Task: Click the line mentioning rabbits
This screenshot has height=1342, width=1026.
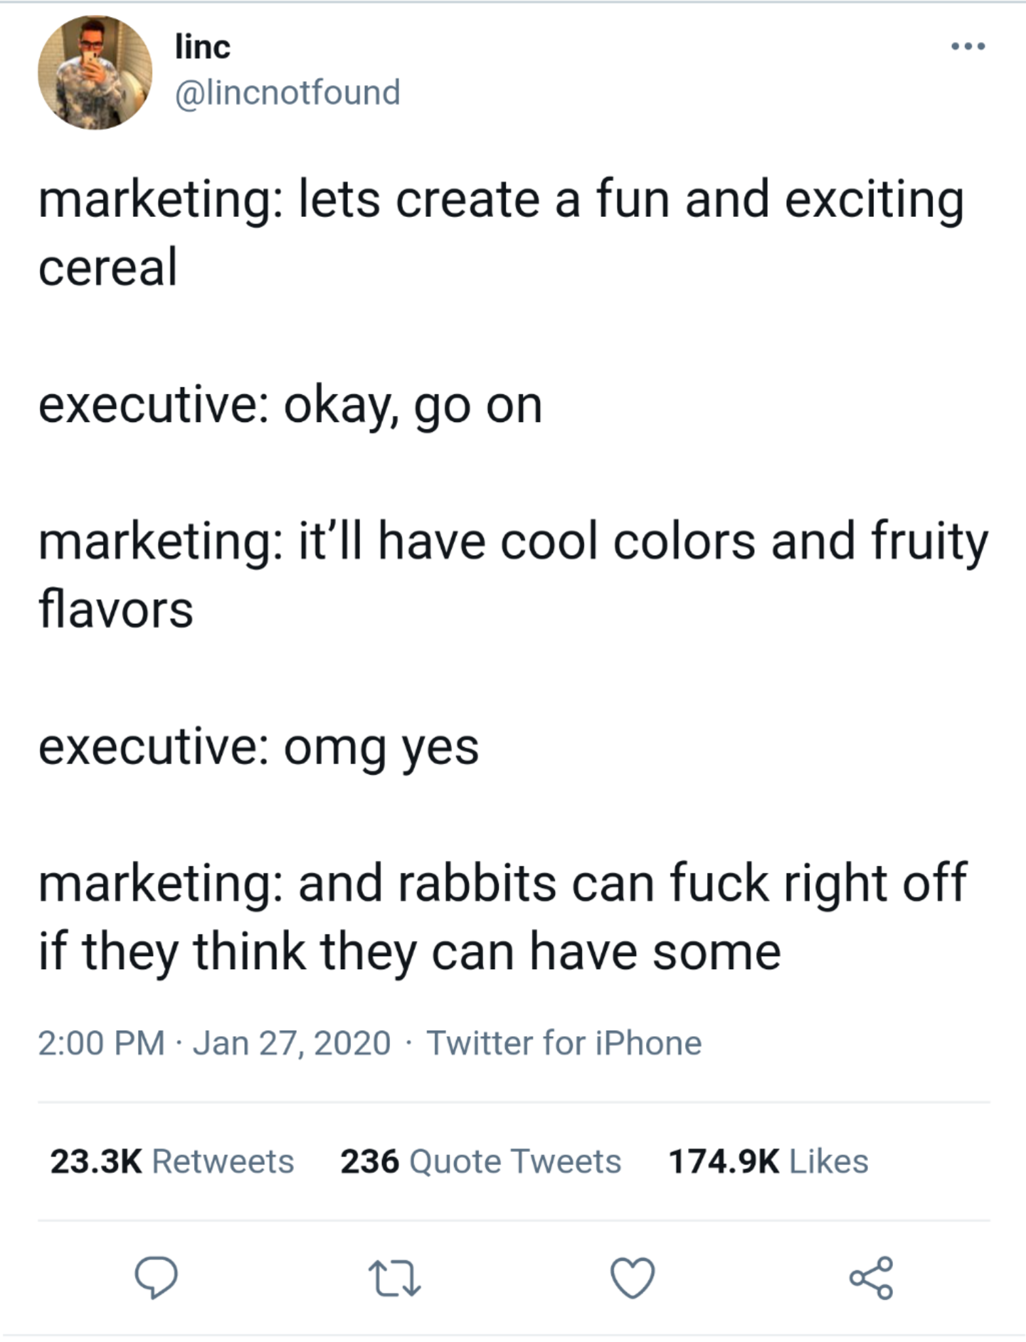Action: (502, 883)
